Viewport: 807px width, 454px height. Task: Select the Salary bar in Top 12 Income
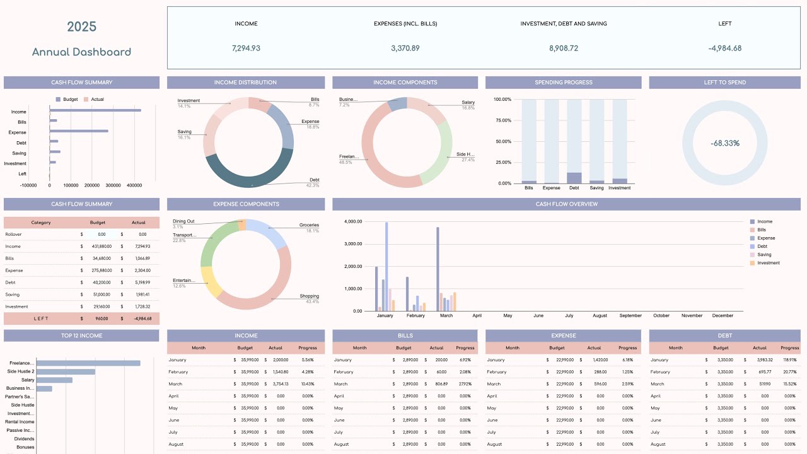pyautogui.click(x=54, y=380)
